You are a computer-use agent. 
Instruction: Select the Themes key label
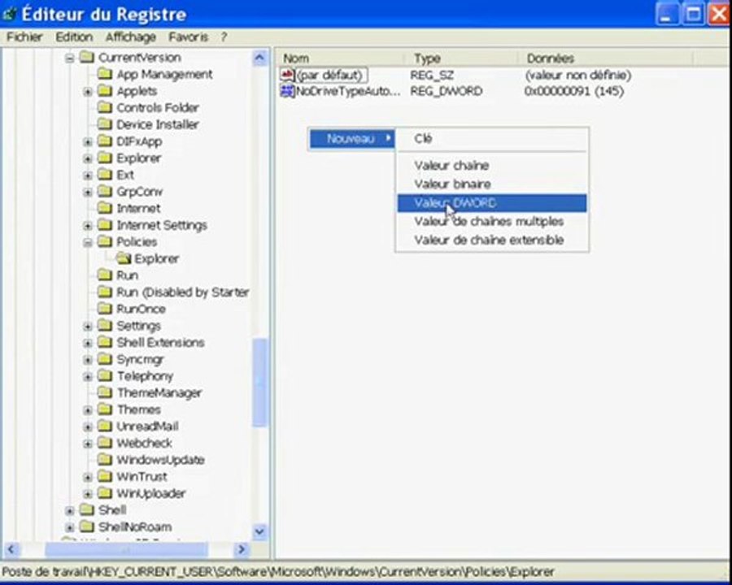(138, 409)
